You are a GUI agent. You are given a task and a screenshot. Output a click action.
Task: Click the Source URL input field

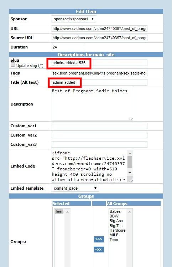(99, 38)
